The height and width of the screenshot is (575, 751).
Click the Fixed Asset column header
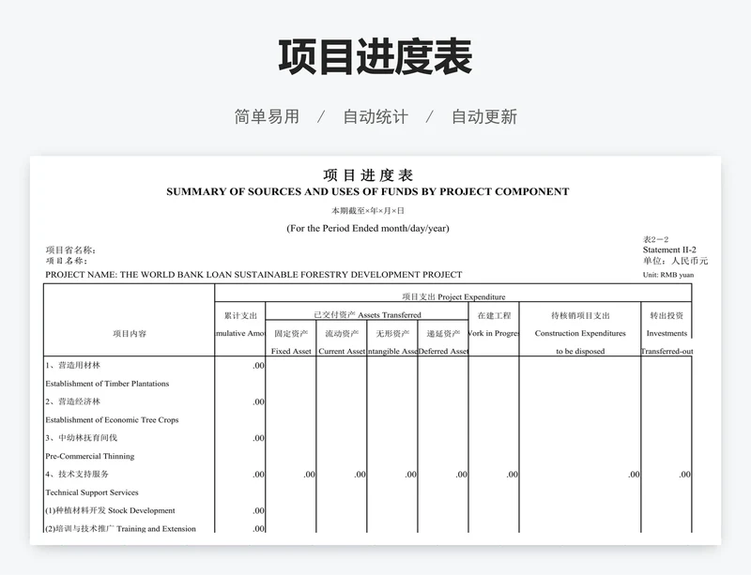[291, 351]
